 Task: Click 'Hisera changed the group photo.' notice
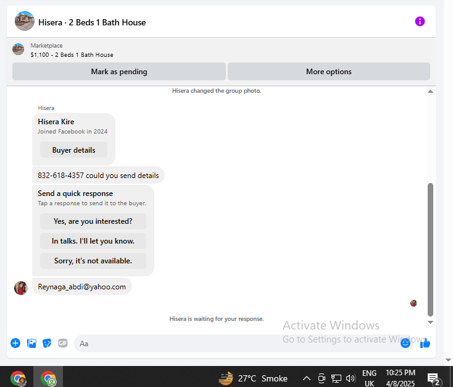217,91
